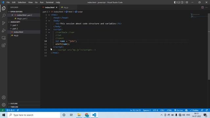The width and height of the screenshot is (210, 118).
Task: Open File Explorer from the taskbar
Action: (x=79, y=115)
